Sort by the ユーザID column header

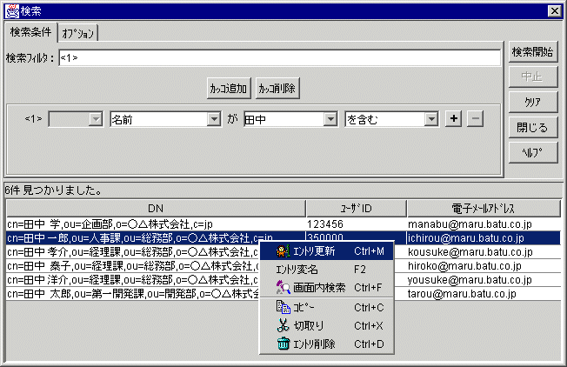click(357, 208)
